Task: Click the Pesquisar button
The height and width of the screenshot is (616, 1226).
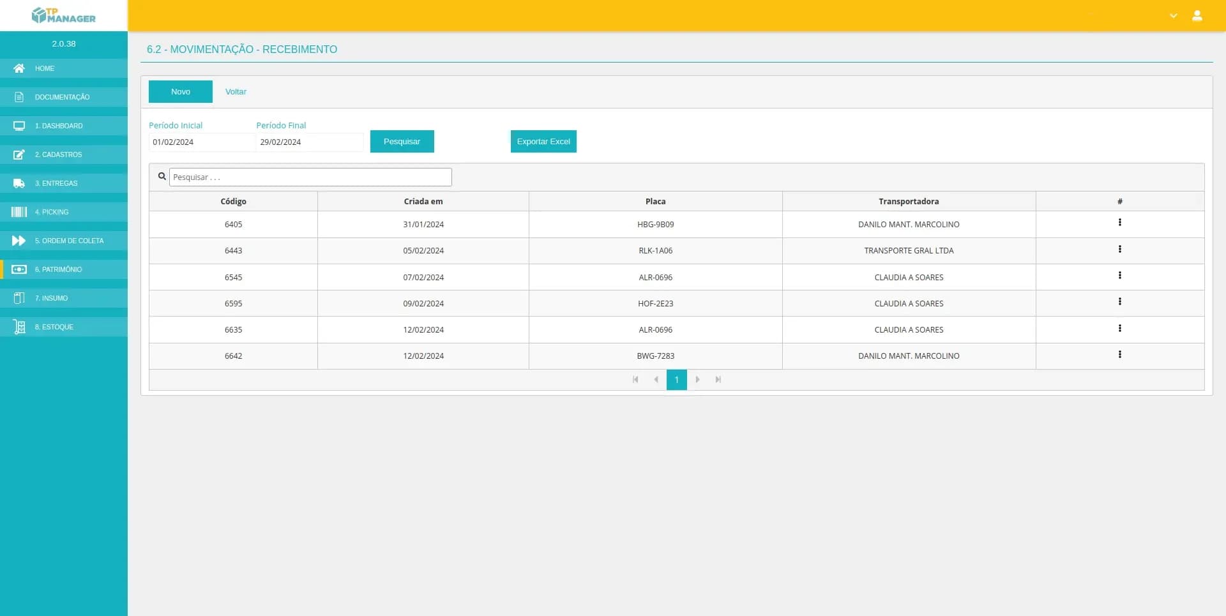Action: point(402,141)
